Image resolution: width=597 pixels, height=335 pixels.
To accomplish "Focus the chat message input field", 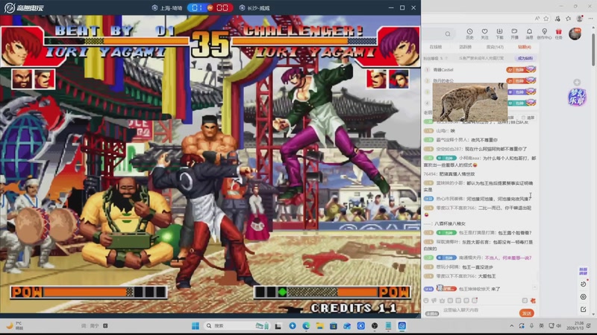I will tap(478, 310).
